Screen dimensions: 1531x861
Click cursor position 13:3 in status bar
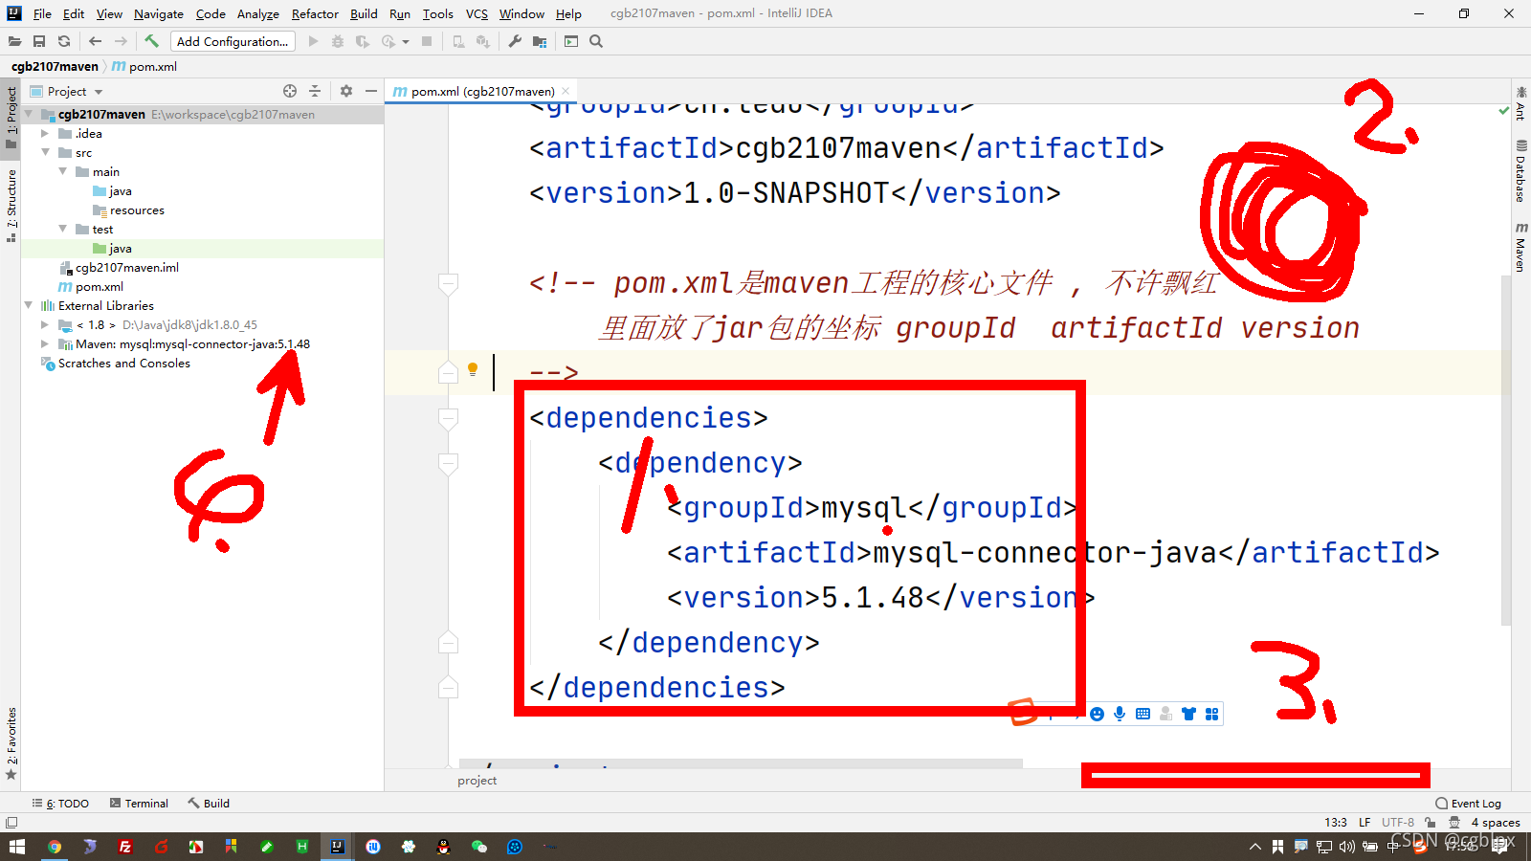(x=1336, y=822)
